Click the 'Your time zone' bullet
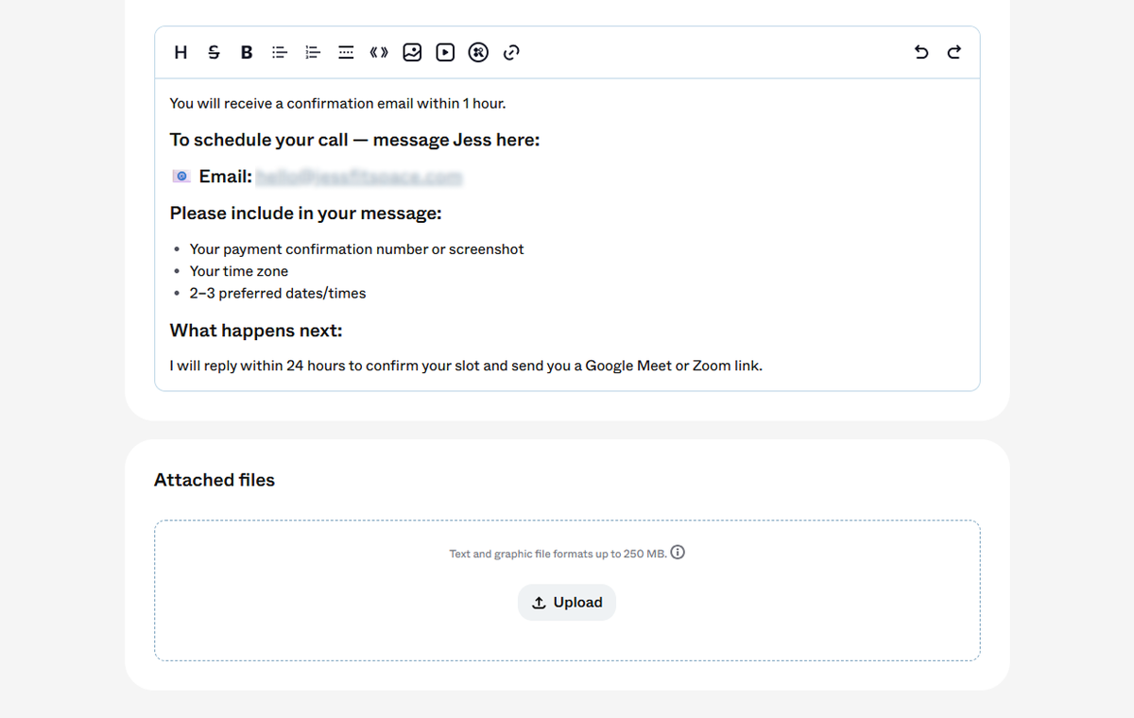Image resolution: width=1134 pixels, height=718 pixels. click(x=239, y=271)
